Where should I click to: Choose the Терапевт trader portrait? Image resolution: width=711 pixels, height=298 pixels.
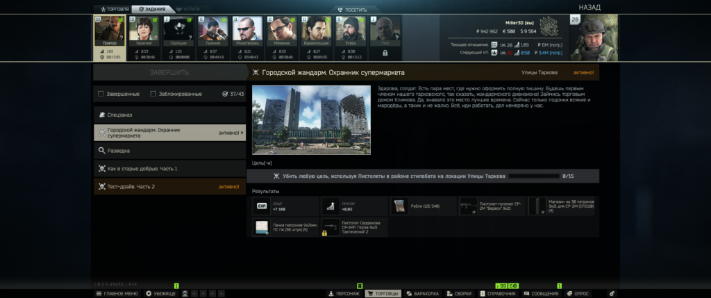[144, 31]
